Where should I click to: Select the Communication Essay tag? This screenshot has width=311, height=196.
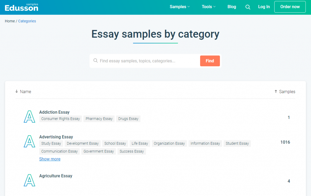click(x=60, y=151)
